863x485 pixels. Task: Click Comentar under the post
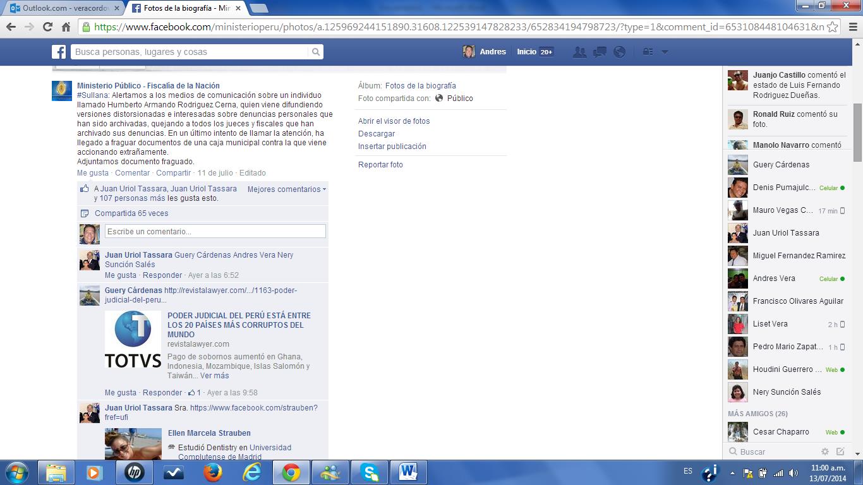(x=133, y=173)
